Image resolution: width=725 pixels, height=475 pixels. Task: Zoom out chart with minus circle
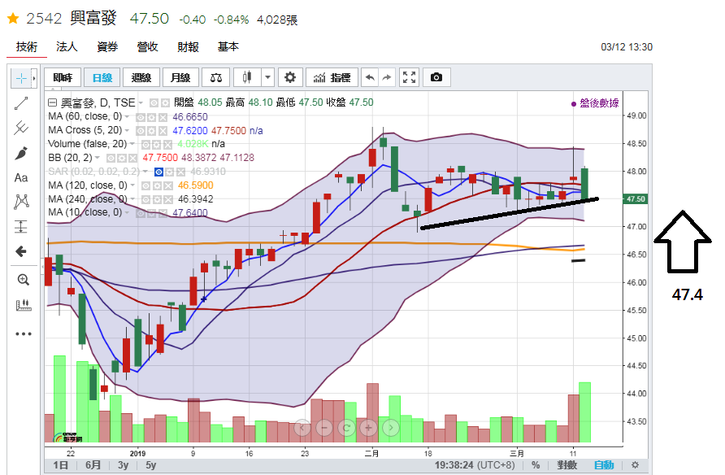pos(324,428)
